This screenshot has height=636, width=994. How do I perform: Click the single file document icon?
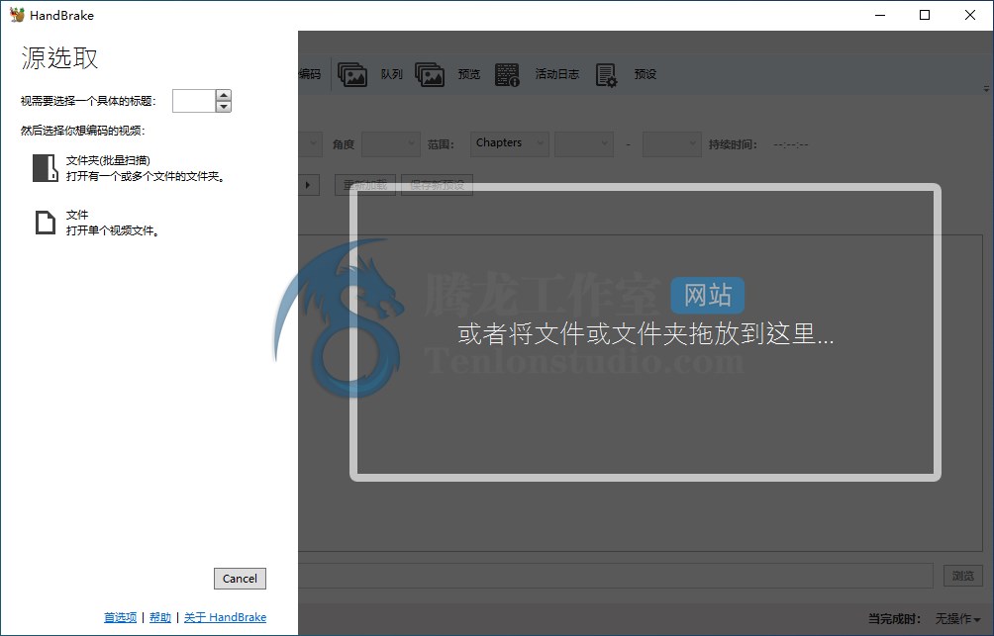click(45, 223)
